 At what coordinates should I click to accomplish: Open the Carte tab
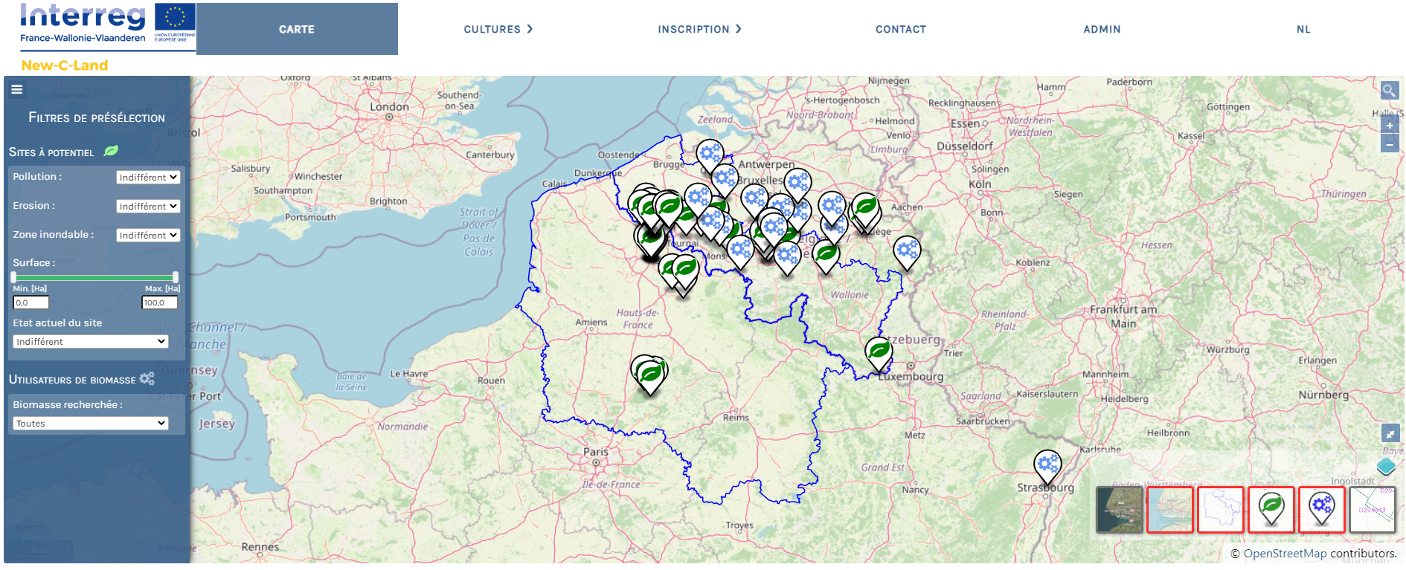coord(297,29)
